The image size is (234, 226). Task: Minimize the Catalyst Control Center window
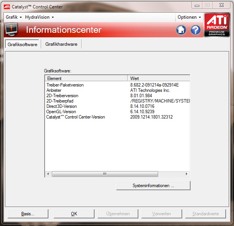(197, 5)
